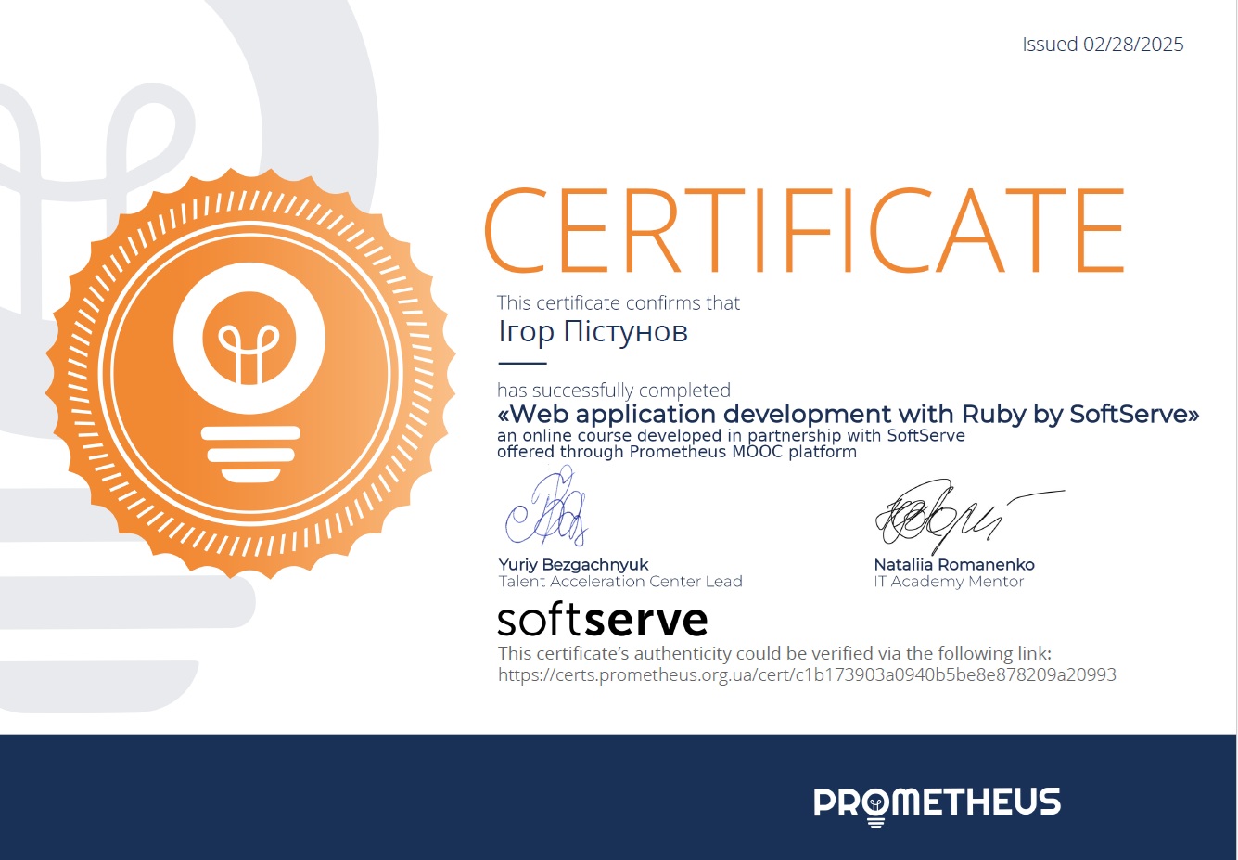
Task: Click the name Yuriy Bezgachnyuk
Action: pos(573,564)
